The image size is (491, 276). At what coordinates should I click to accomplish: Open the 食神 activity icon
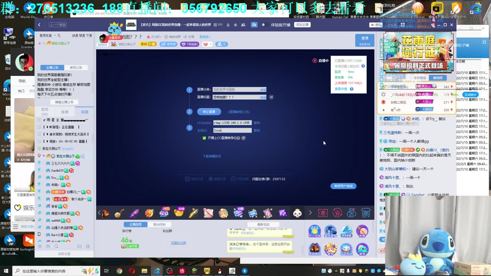(330, 250)
